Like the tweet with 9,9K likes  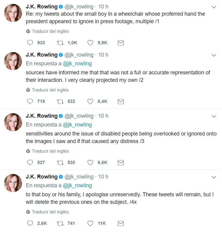coord(90,43)
